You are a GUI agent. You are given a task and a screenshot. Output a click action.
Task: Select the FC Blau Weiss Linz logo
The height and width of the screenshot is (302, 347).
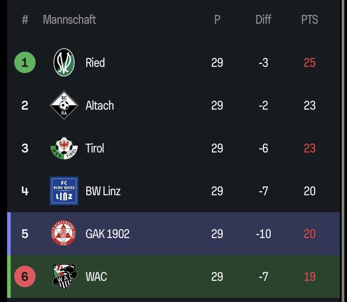point(64,191)
